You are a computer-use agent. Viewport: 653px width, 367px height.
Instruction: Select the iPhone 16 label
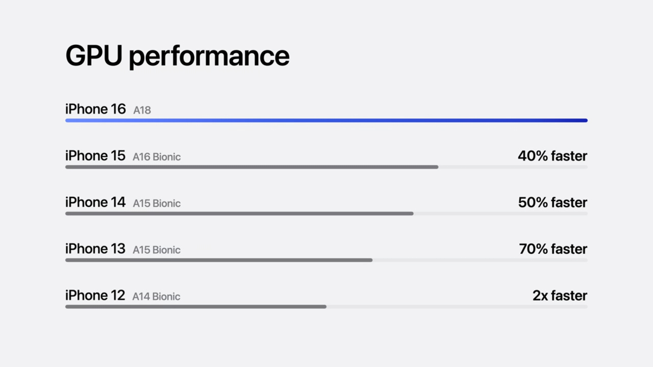click(95, 109)
